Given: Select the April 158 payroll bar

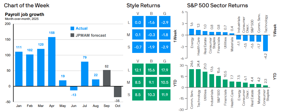Looking at the screenshot, I should coord(52,62).
